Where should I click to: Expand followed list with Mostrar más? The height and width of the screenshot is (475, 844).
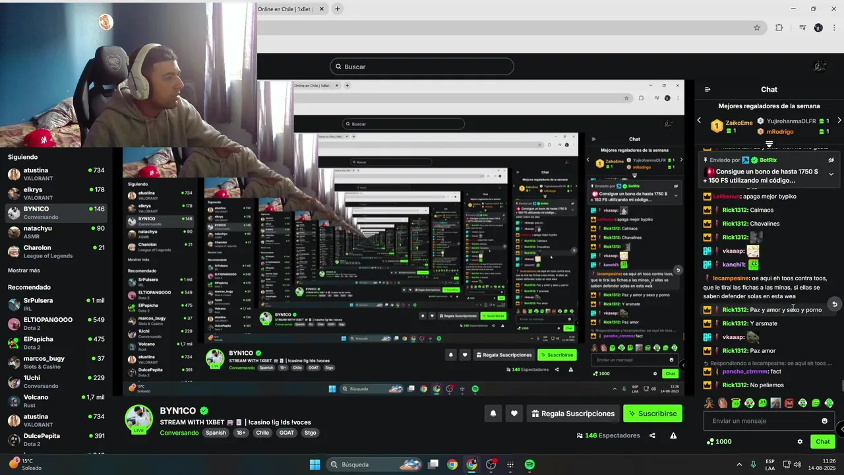click(x=24, y=270)
